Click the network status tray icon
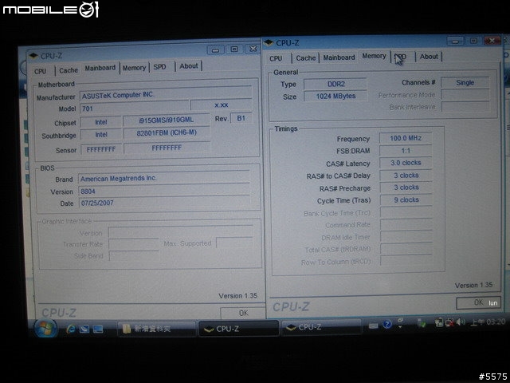 click(x=449, y=322)
